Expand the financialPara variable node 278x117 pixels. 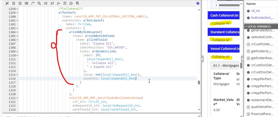click(x=248, y=114)
